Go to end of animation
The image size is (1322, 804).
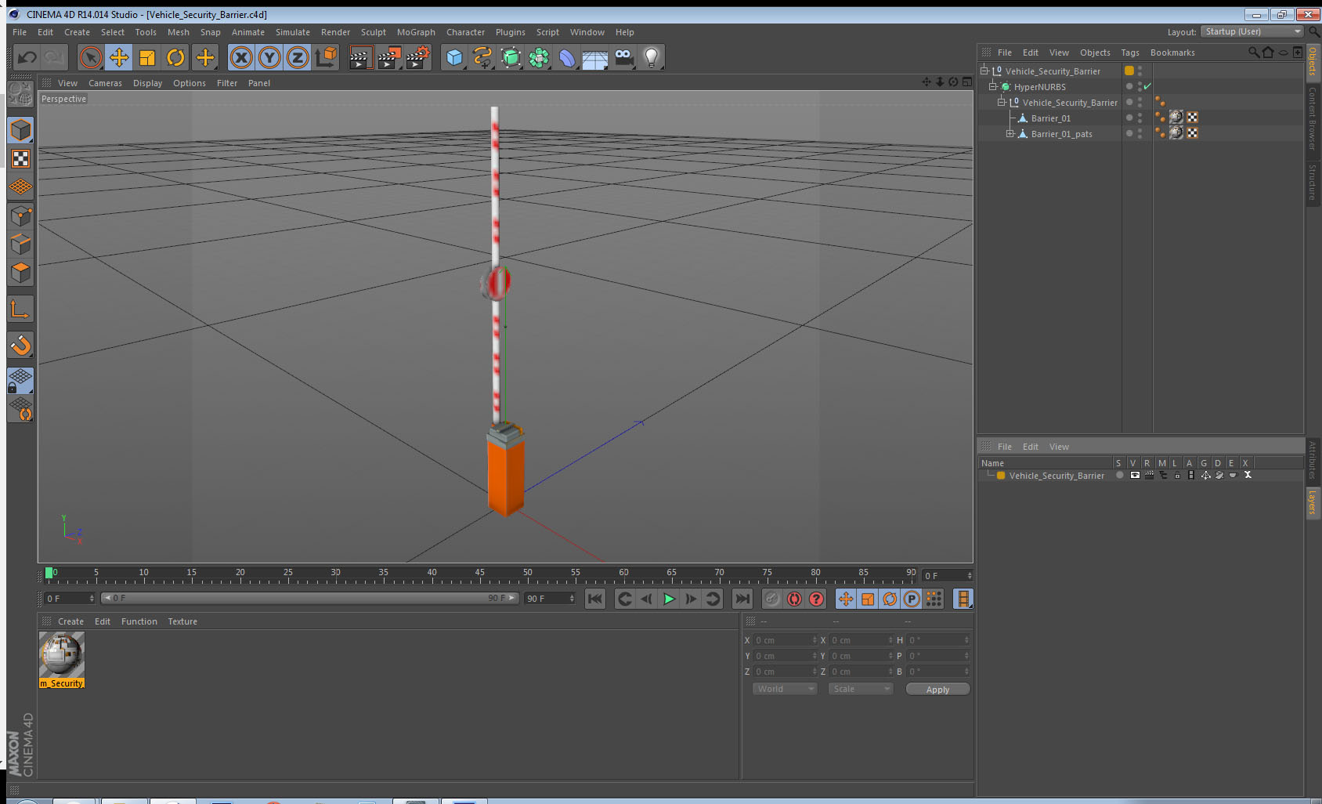click(x=742, y=599)
